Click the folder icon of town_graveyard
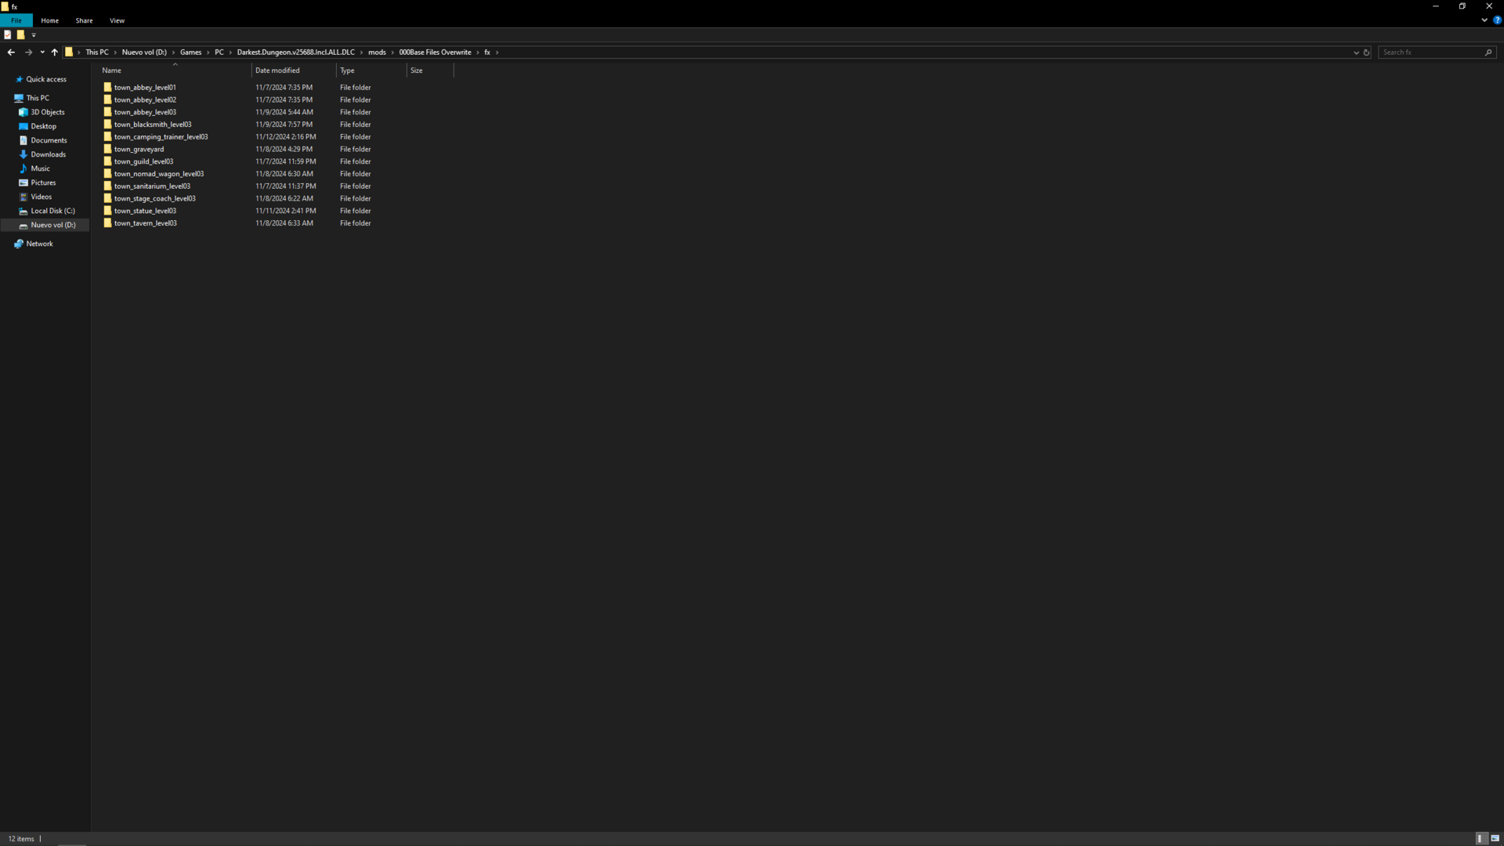1504x846 pixels. [107, 149]
